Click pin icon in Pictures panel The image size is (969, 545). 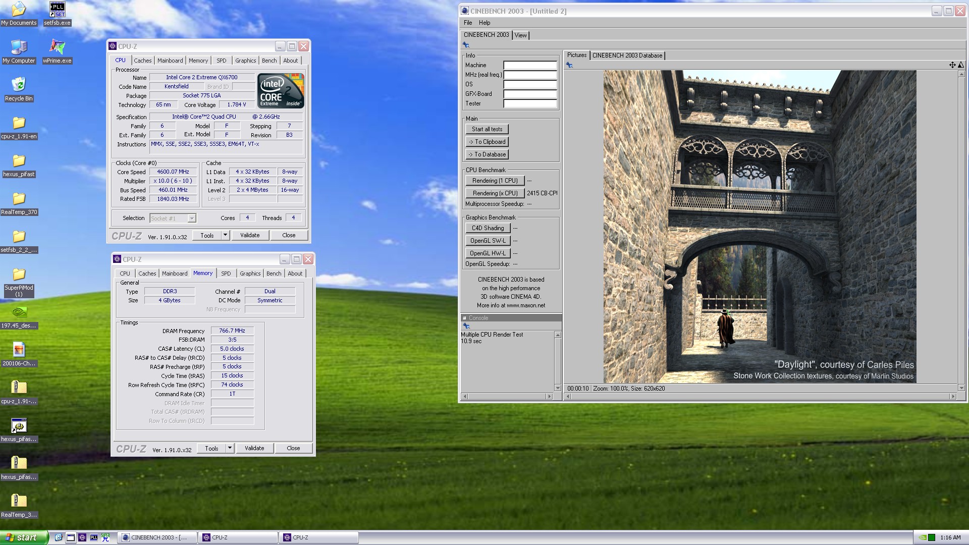coord(569,65)
